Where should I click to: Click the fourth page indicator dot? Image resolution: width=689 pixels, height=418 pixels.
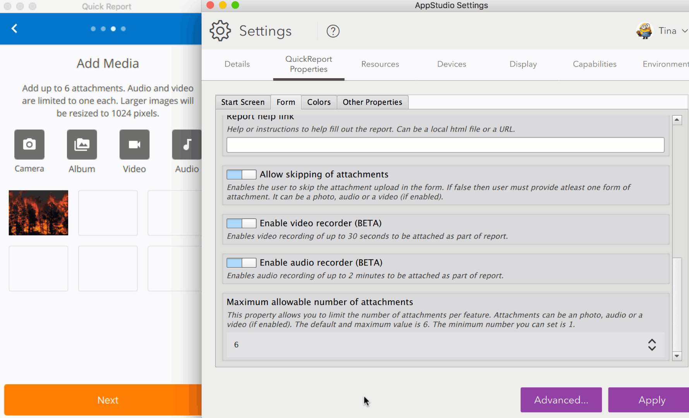[x=123, y=29]
